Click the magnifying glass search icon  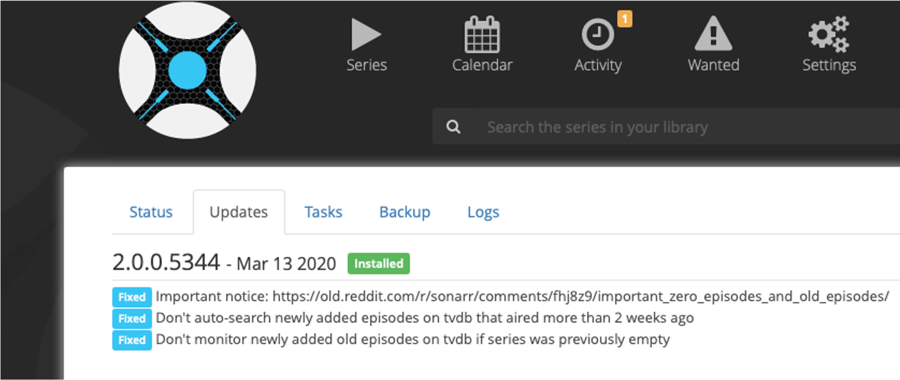click(453, 127)
